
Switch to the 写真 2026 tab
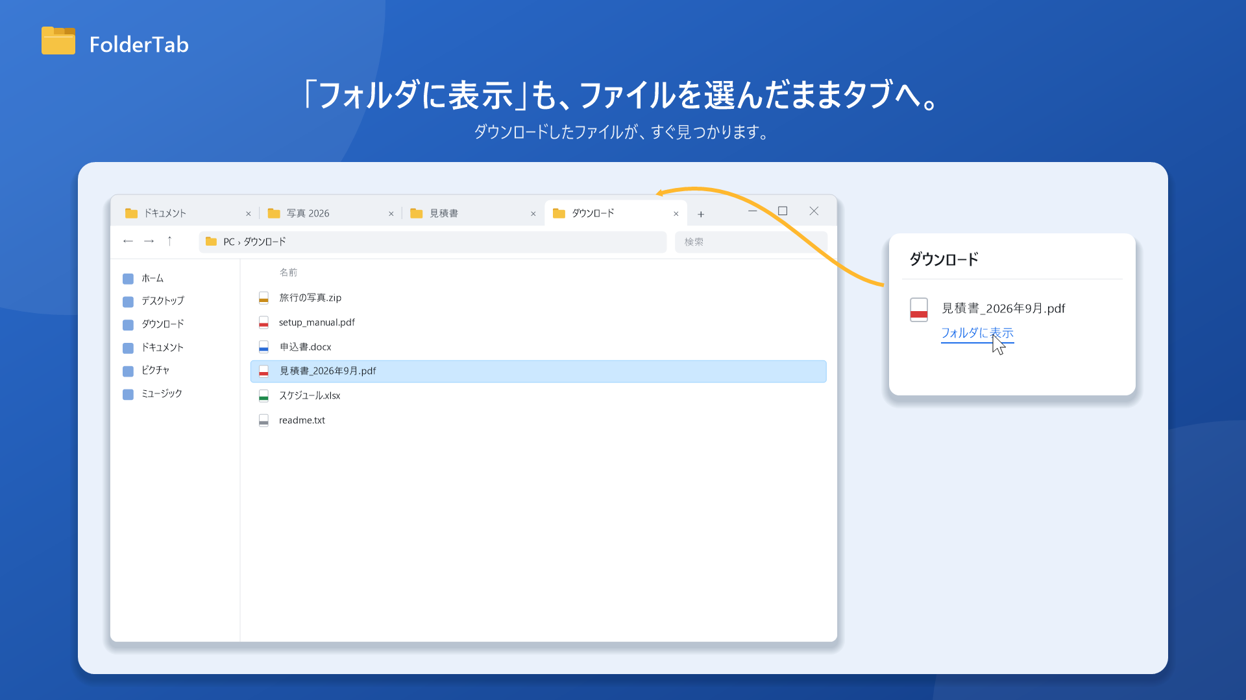tap(330, 213)
